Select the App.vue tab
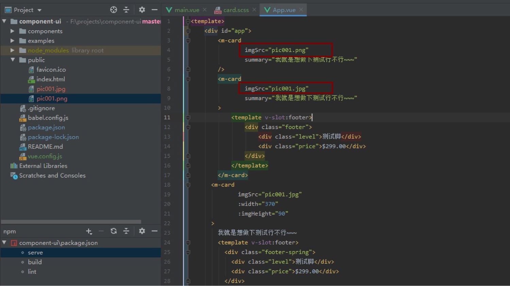This screenshot has height=286, width=510. coord(284,10)
